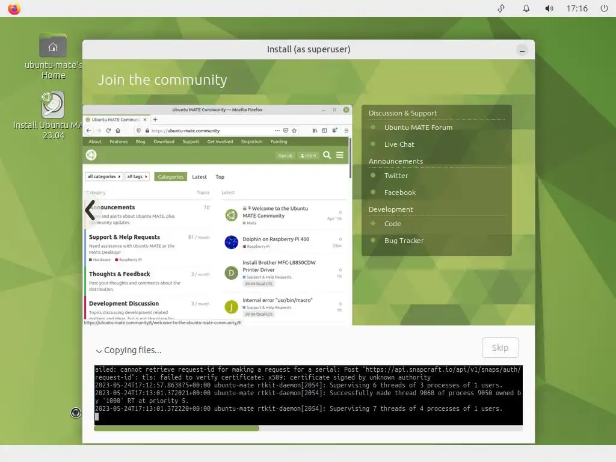Open the Support & Help Requests category
Image resolution: width=616 pixels, height=462 pixels.
point(124,237)
